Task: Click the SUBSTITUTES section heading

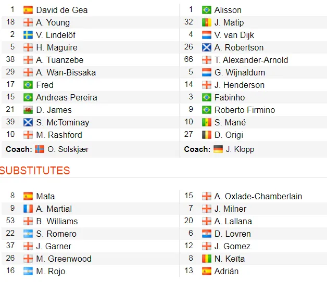Action: click(35, 171)
